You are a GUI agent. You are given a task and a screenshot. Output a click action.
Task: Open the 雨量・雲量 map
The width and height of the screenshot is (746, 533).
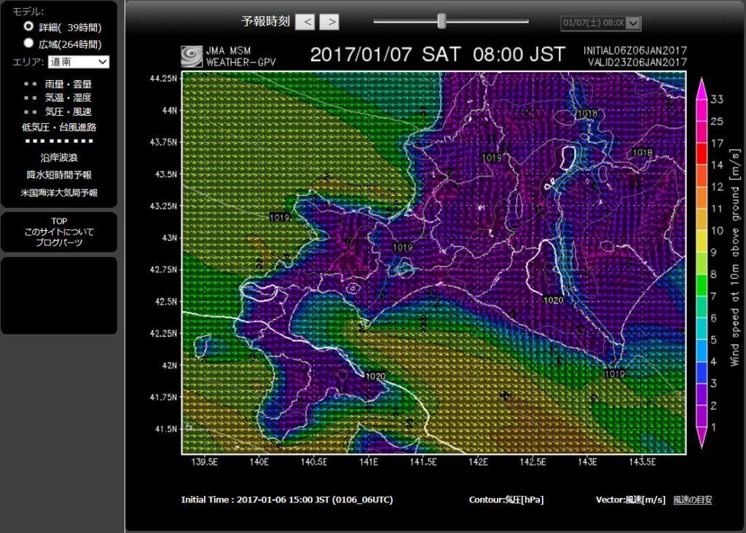point(68,84)
